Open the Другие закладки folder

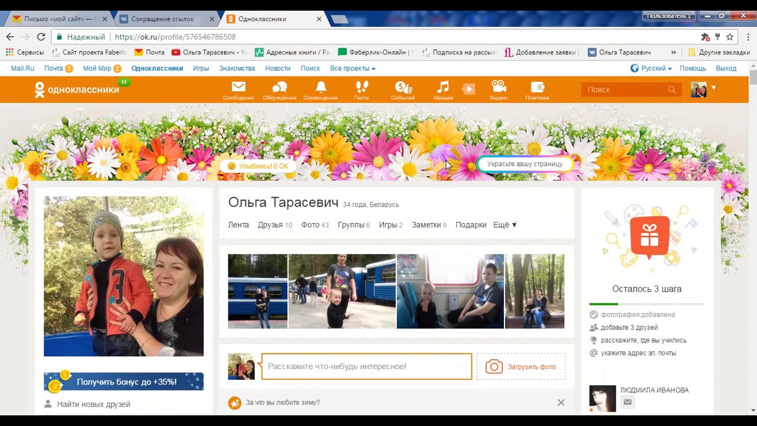719,52
